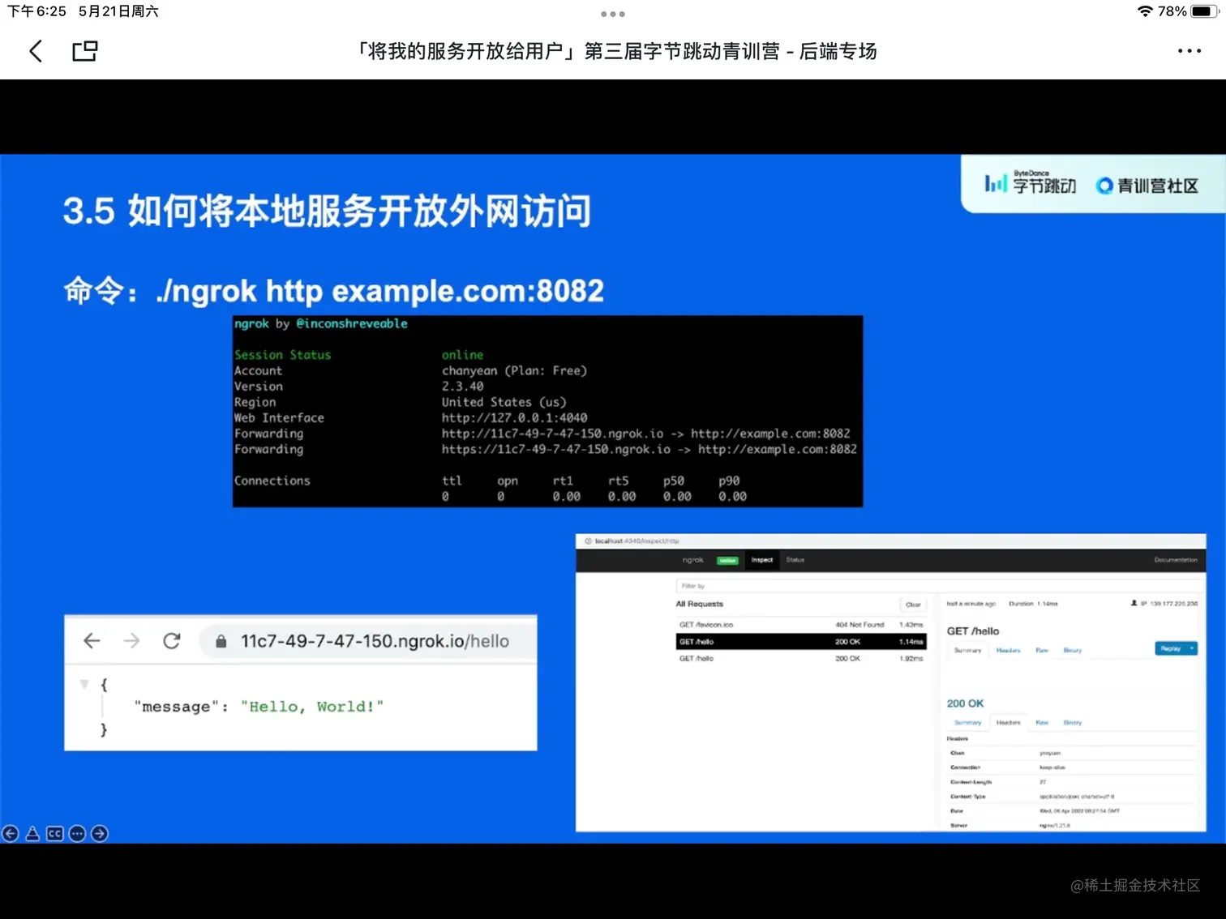Open the Status tab in ngrok dashboard
This screenshot has width=1226, height=919.
click(x=795, y=560)
